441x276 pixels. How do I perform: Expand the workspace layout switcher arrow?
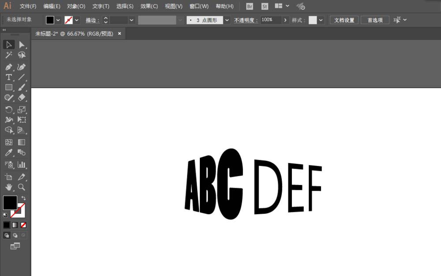287,6
